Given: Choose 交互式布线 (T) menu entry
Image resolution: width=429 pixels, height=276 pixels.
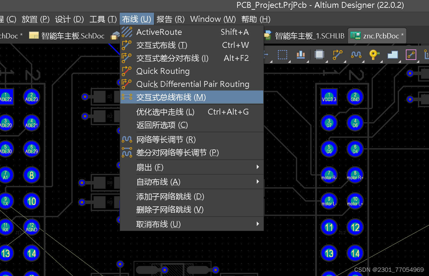Looking at the screenshot, I should point(192,45).
